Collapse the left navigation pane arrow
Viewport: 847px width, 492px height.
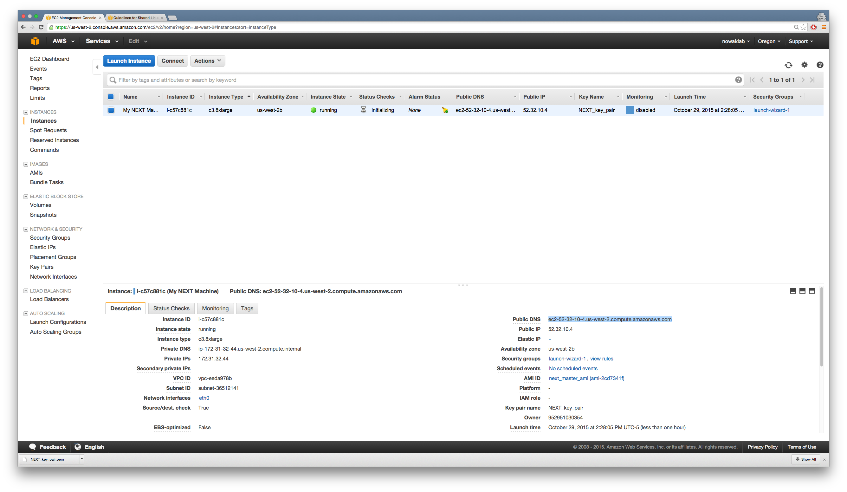(x=97, y=67)
